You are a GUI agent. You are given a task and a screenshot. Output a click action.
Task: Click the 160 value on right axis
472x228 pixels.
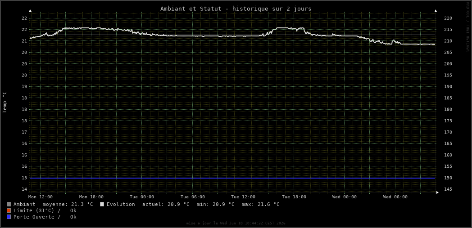point(448,155)
